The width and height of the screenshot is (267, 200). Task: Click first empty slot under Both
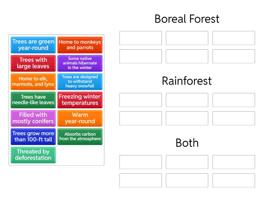tap(141, 162)
